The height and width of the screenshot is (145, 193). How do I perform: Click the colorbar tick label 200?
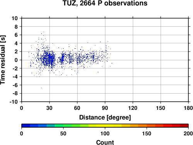coord(188,133)
